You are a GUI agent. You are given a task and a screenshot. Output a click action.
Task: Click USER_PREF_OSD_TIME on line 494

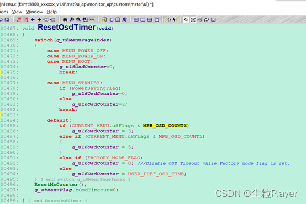156,174
